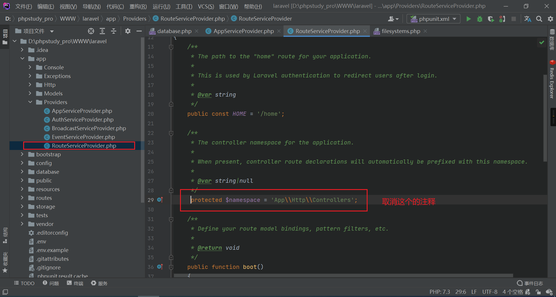
Task: Open the translate icon in toolbar
Action: [528, 19]
